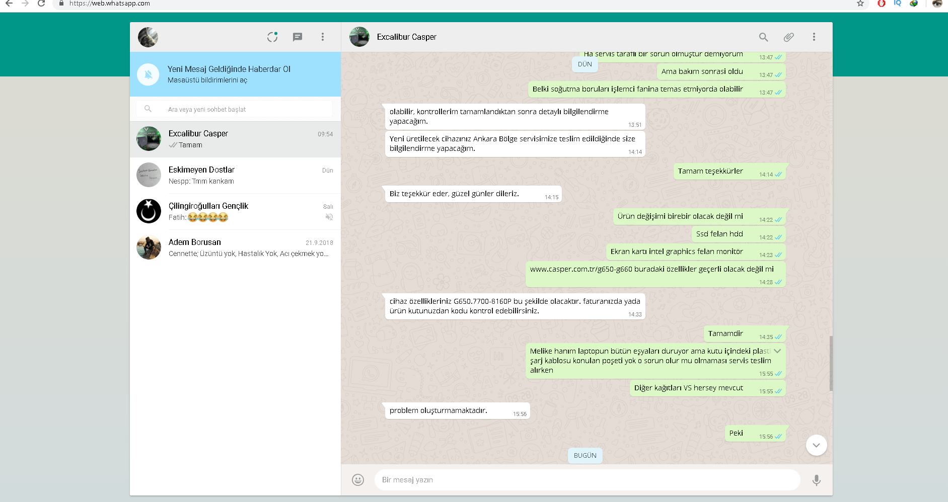Open the chat options three-dot menu

point(814,37)
